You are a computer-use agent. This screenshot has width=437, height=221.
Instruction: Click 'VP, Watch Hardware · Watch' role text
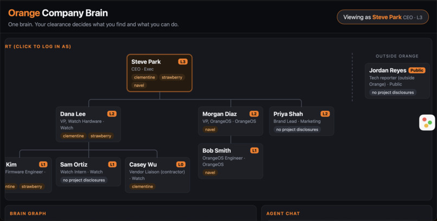tap(82, 125)
